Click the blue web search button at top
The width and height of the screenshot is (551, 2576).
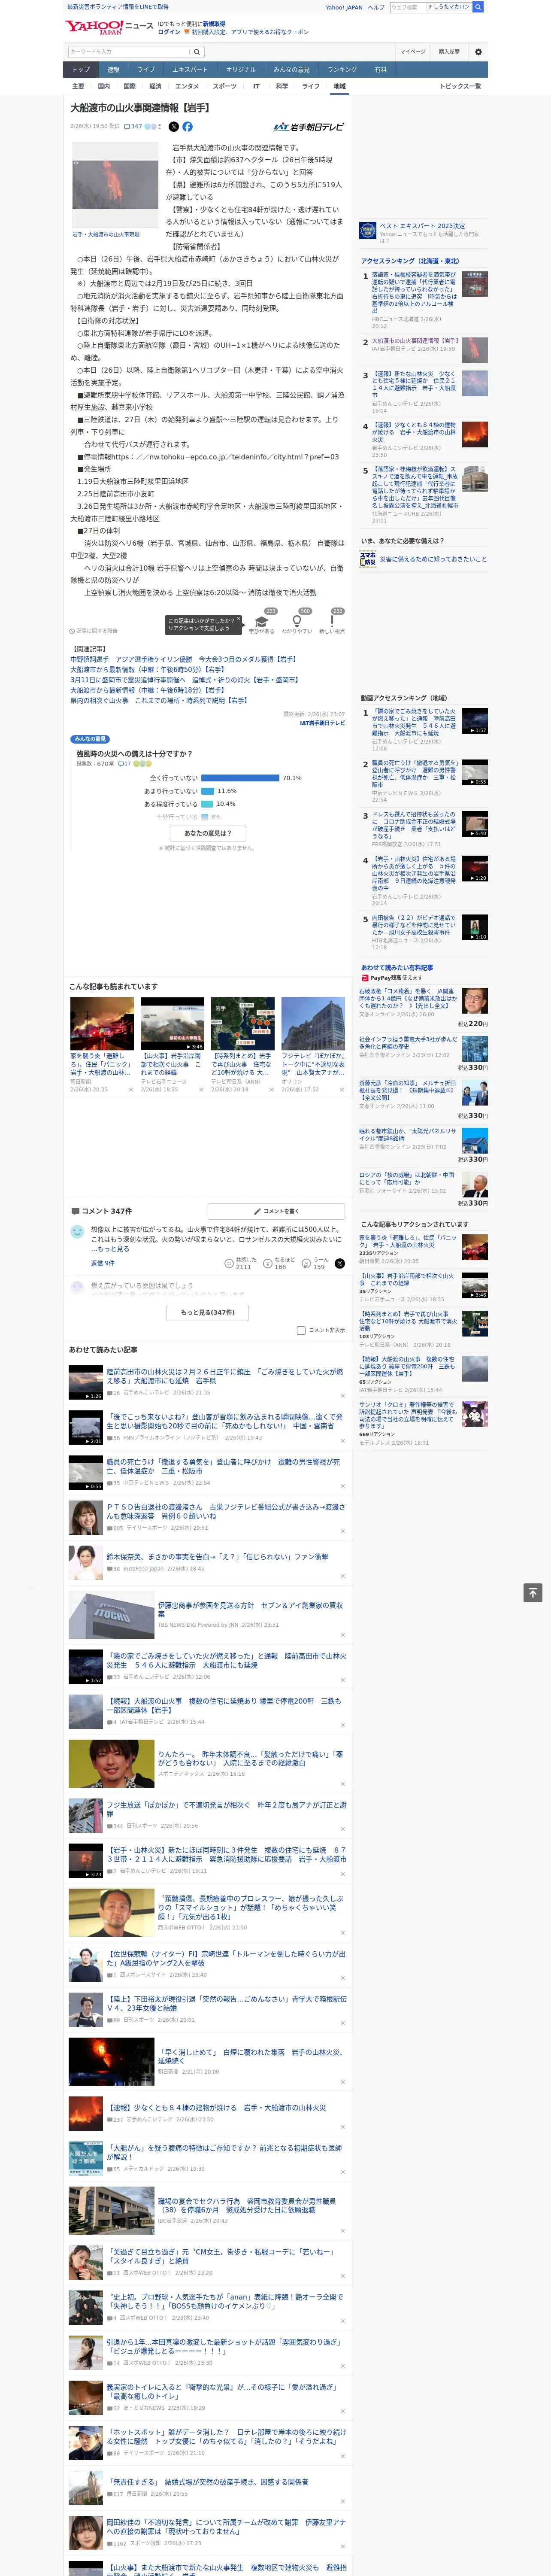478,7
